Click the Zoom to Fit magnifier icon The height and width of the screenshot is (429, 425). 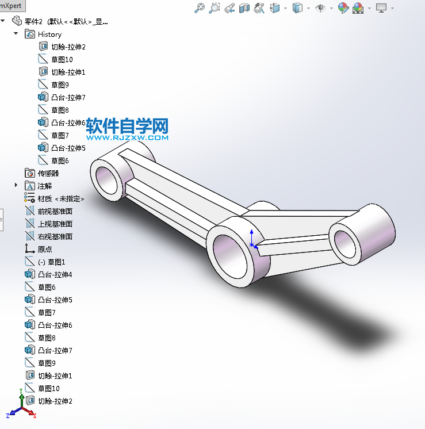(x=200, y=8)
